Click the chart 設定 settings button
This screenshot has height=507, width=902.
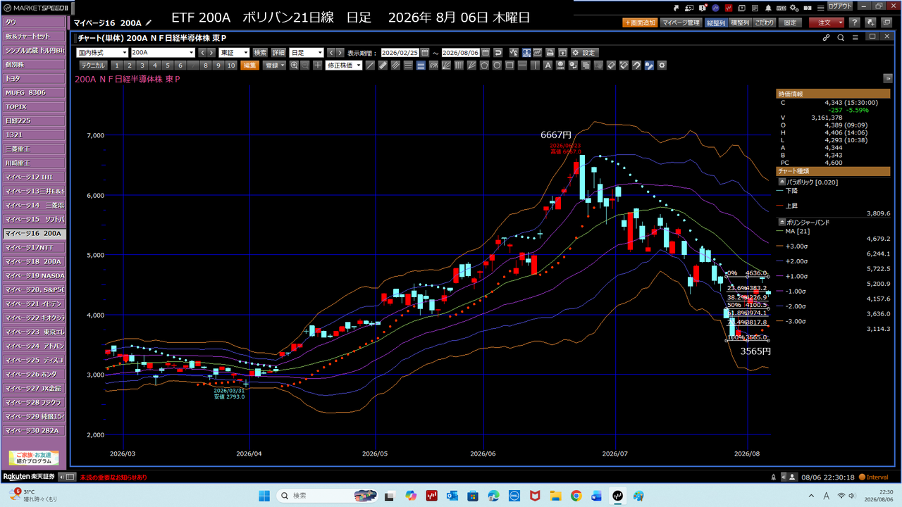(584, 53)
